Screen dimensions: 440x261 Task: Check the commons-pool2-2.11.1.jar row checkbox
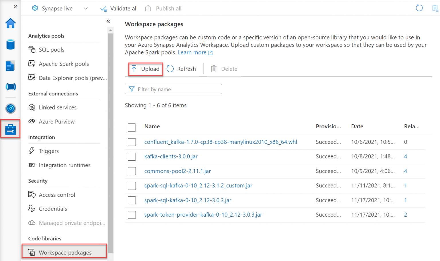pyautogui.click(x=132, y=171)
